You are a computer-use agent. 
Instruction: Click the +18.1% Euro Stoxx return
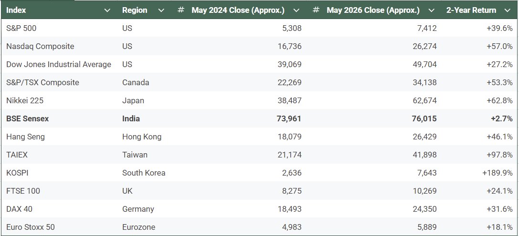tap(499, 227)
